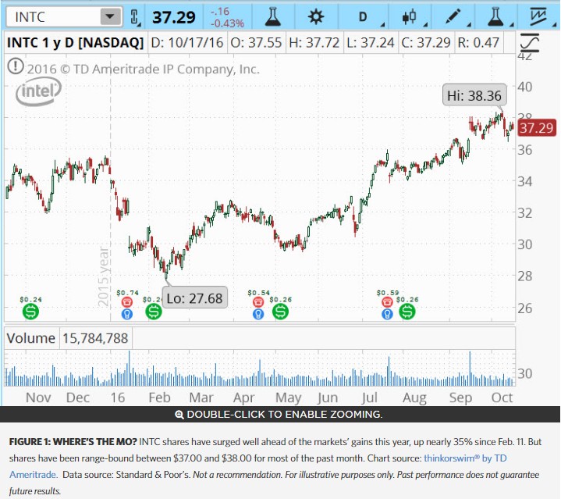561x499 pixels.
Task: Click the chain link icon beside the symbol box
Action: point(134,17)
